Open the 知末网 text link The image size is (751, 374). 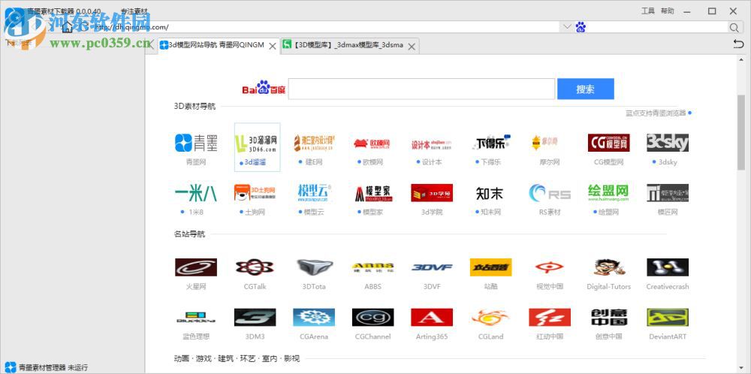point(491,212)
